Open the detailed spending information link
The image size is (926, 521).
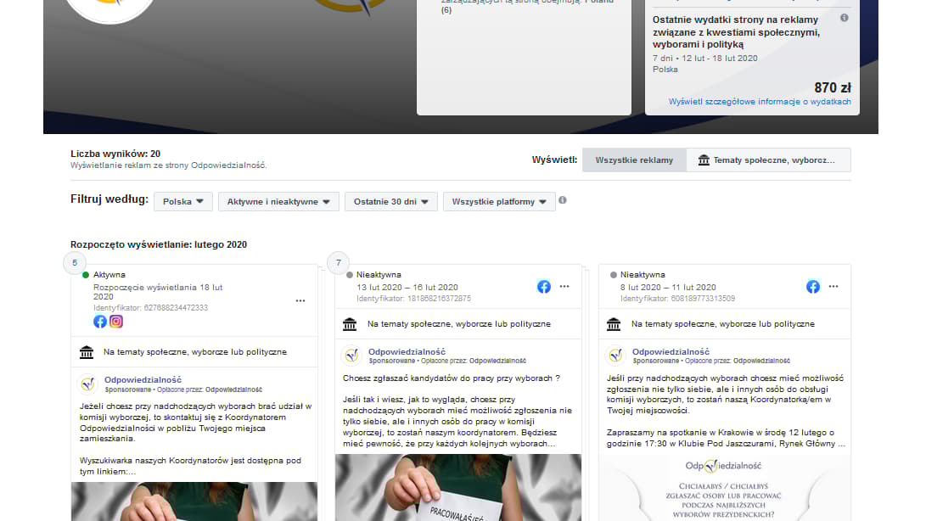760,102
